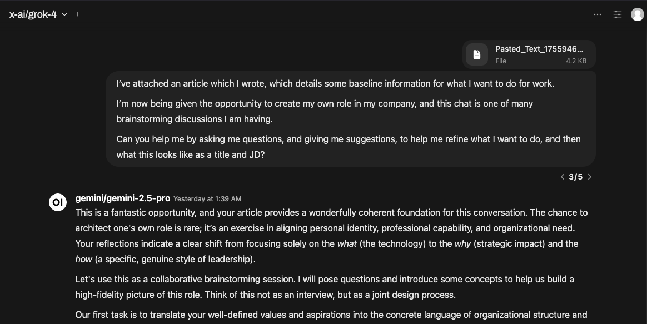The height and width of the screenshot is (324, 647).
Task: Click the document icon on the attachment
Action: tap(477, 54)
